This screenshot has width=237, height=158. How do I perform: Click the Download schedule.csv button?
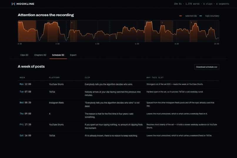[207, 67]
